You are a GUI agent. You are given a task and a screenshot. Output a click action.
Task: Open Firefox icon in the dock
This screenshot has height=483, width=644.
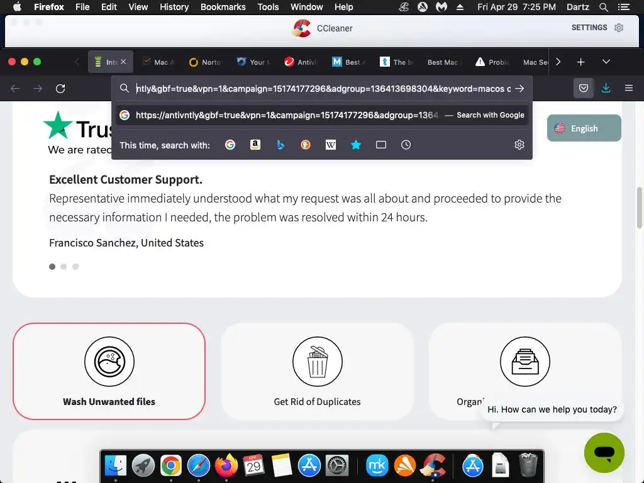coord(226,466)
